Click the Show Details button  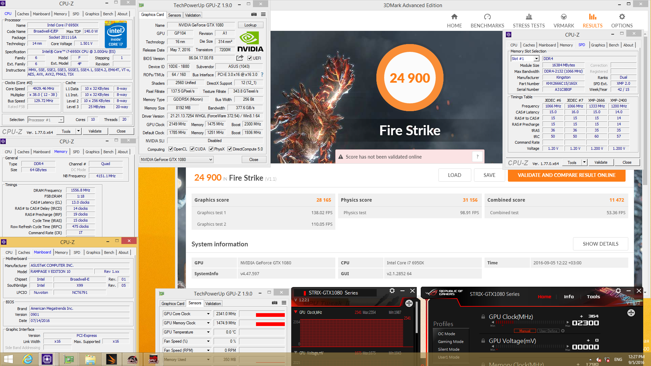(x=600, y=244)
